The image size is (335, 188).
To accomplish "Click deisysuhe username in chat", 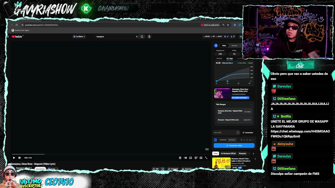I will (285, 144).
